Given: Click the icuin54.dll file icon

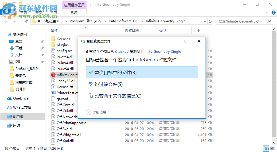Looking at the screenshot, I should click(x=53, y=63).
